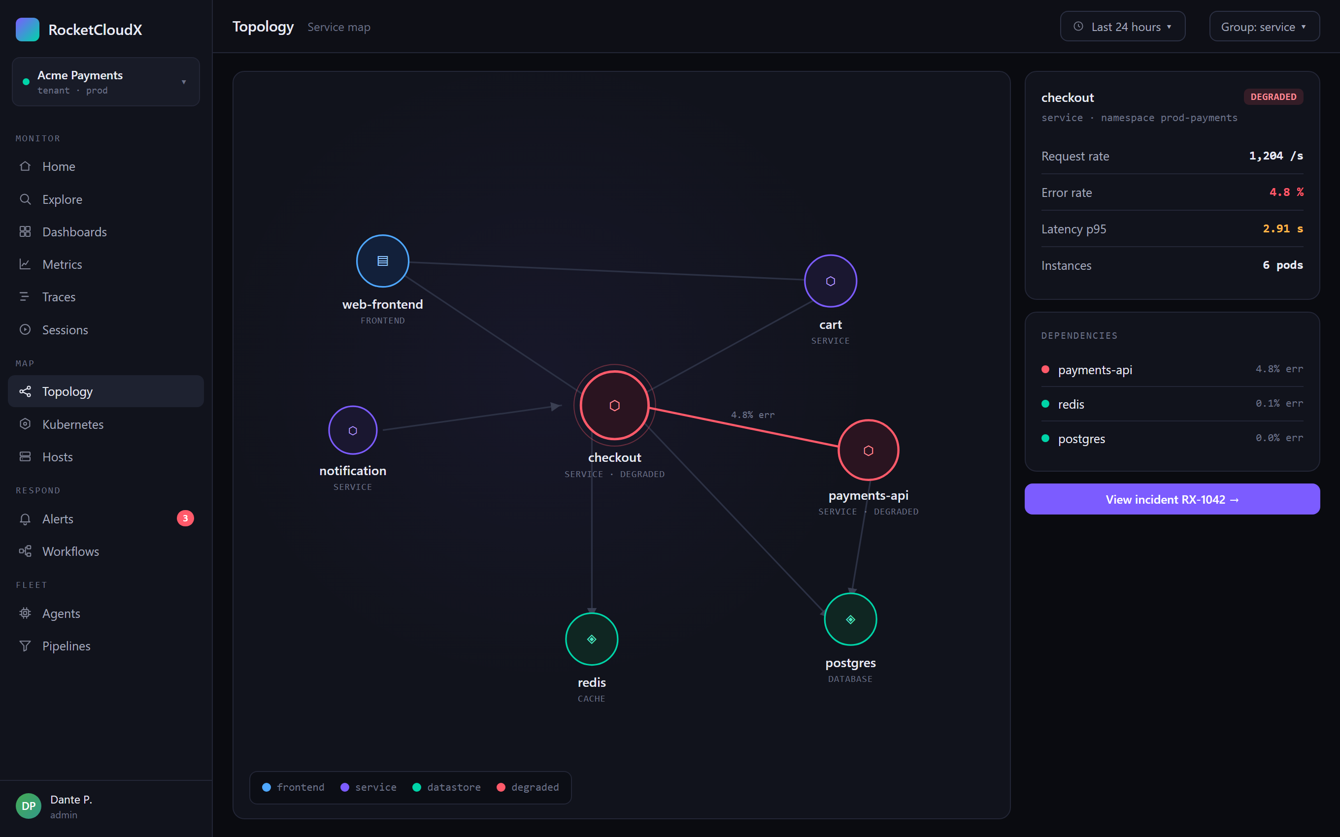Select the postgres database node
The image size is (1340, 837).
point(850,619)
